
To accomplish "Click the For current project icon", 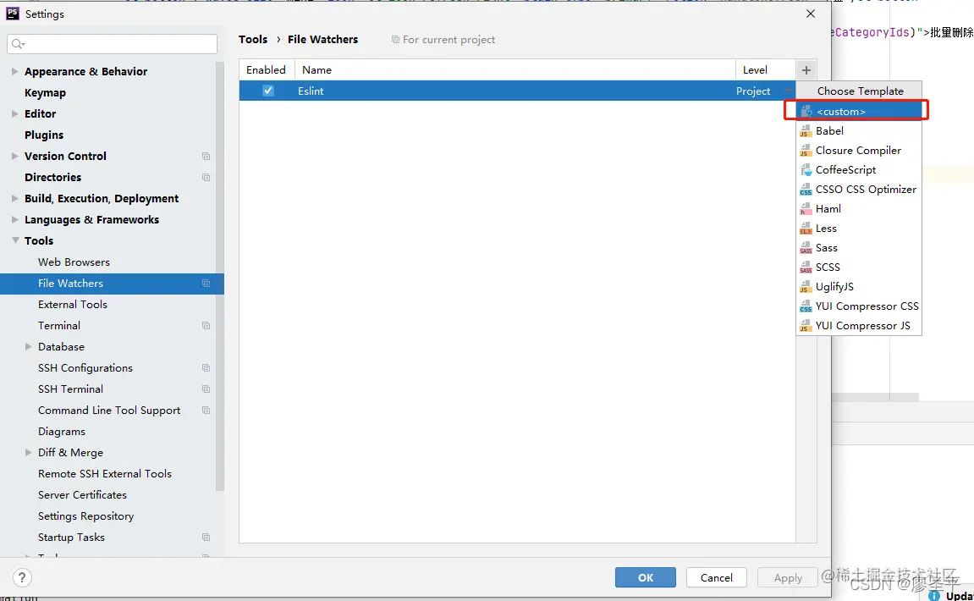I will click(x=395, y=39).
